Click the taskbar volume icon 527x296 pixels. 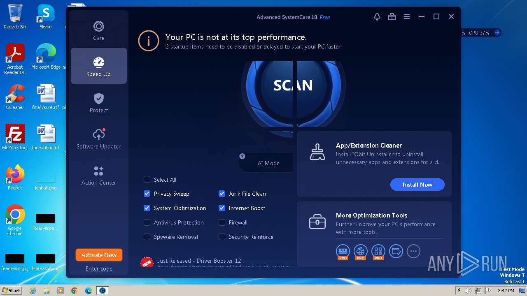coord(468,291)
